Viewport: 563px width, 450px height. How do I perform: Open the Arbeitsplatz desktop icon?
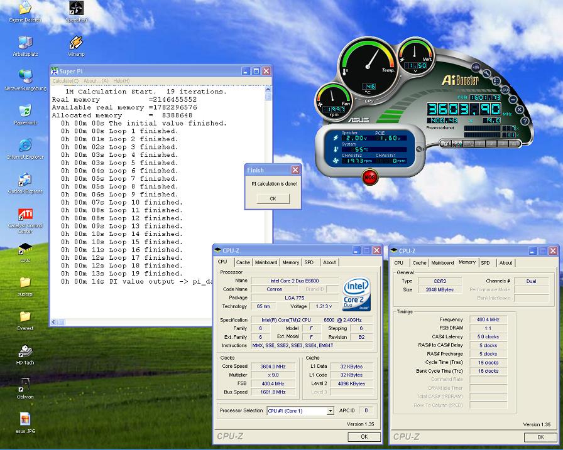(x=25, y=46)
